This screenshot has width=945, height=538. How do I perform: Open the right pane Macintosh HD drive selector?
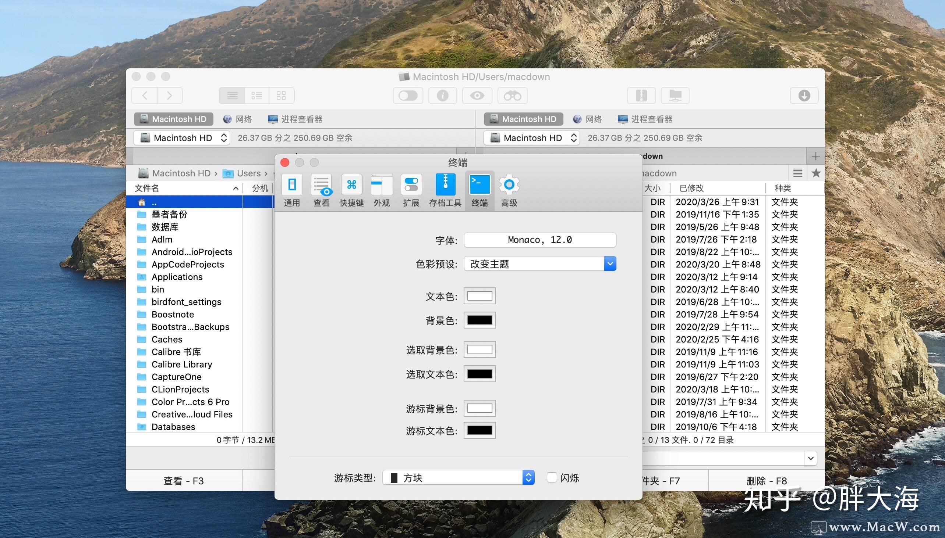click(532, 138)
